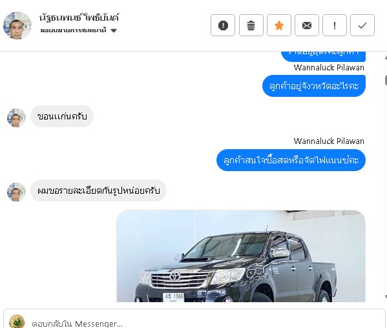This screenshot has height=328, width=387.
Task: Toggle the orange star follow-up icon
Action: tap(279, 25)
